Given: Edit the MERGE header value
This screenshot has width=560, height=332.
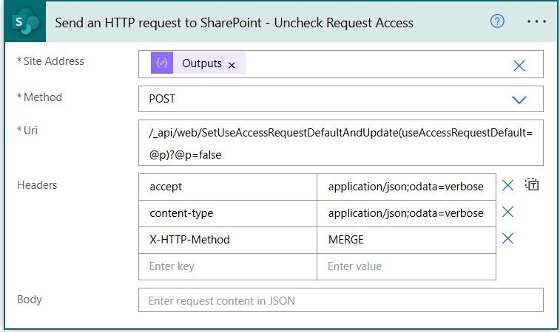Looking at the screenshot, I should click(x=406, y=240).
